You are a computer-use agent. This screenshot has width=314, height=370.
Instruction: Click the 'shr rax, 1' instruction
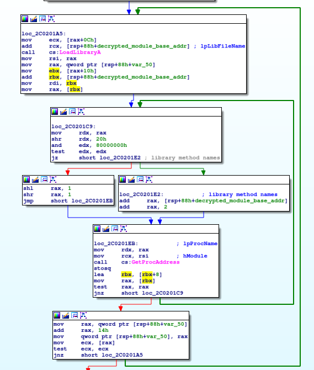[x=47, y=194]
